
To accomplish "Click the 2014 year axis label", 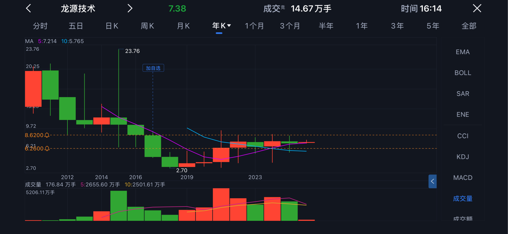I will click(x=101, y=177).
